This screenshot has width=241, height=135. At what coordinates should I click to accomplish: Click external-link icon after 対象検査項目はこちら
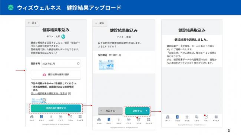click(56, 53)
